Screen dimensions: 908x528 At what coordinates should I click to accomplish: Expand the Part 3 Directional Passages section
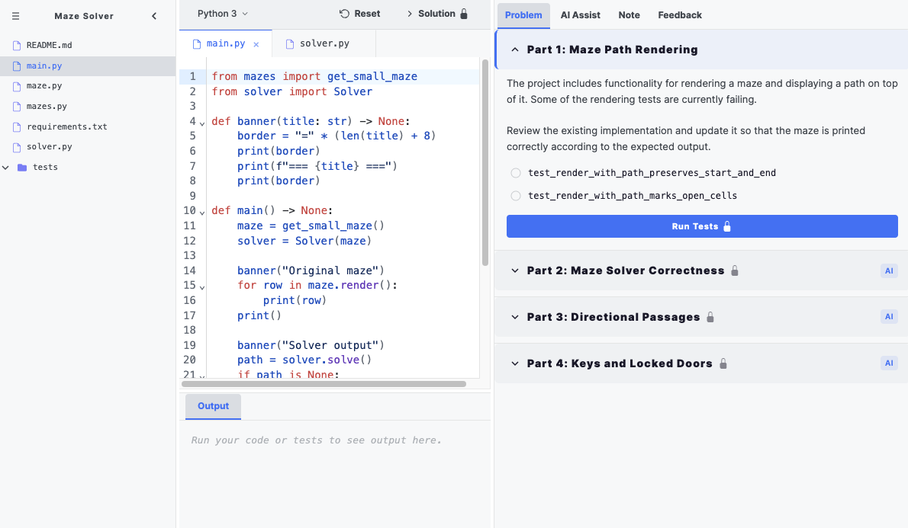[x=514, y=316]
